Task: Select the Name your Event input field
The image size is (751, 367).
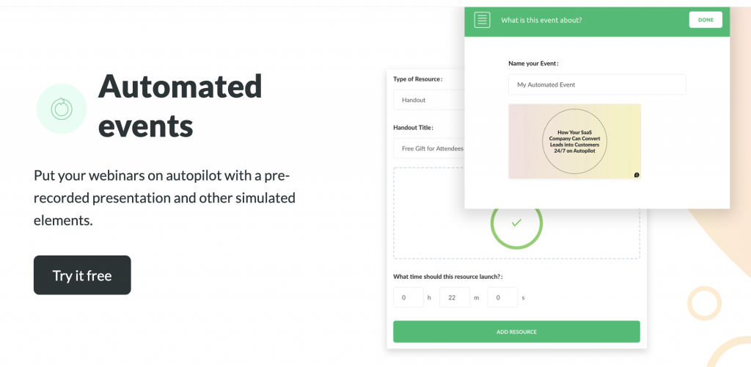Action: click(597, 84)
